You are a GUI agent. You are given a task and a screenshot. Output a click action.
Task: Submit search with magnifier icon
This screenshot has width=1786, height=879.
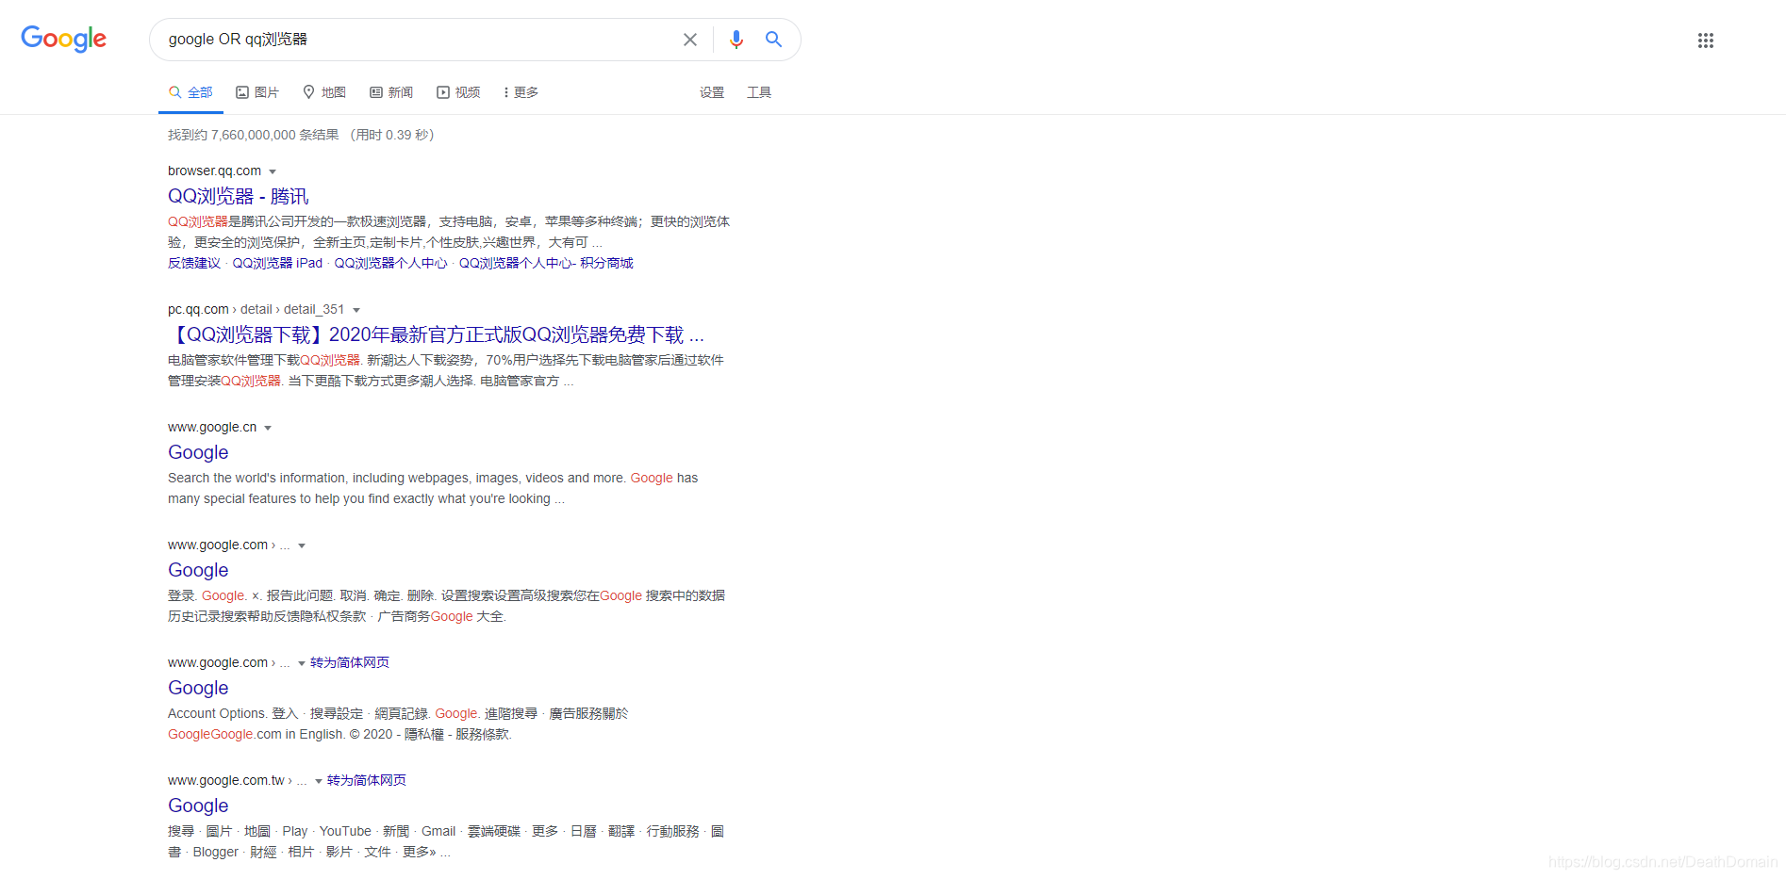(773, 40)
